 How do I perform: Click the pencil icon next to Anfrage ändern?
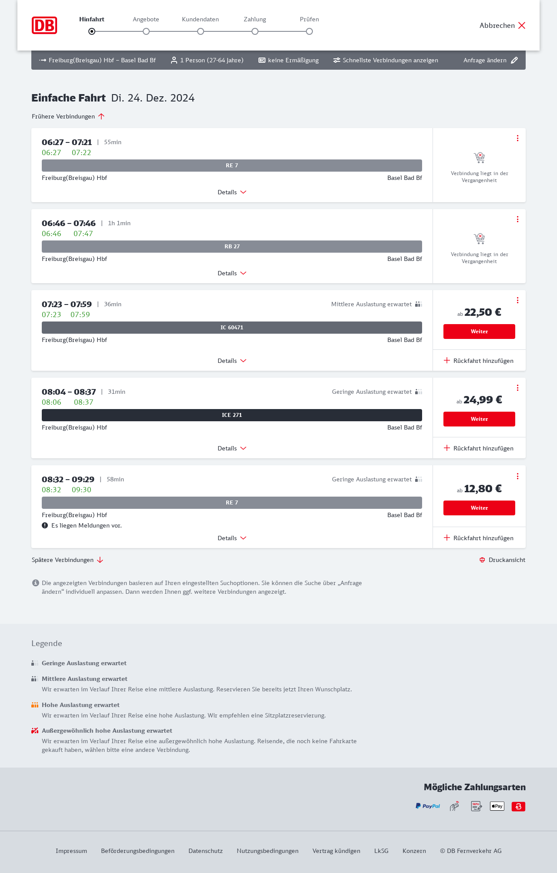click(514, 60)
